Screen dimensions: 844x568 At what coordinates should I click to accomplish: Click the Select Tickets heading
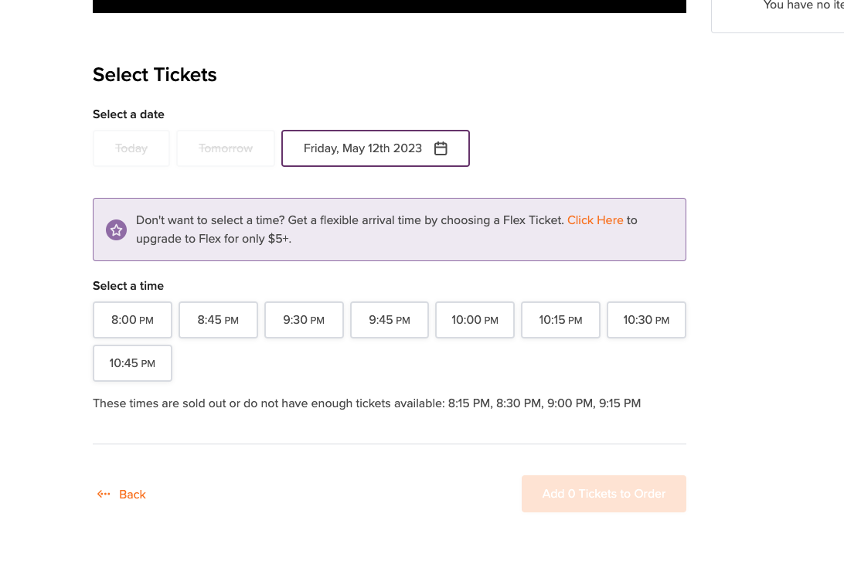155,75
